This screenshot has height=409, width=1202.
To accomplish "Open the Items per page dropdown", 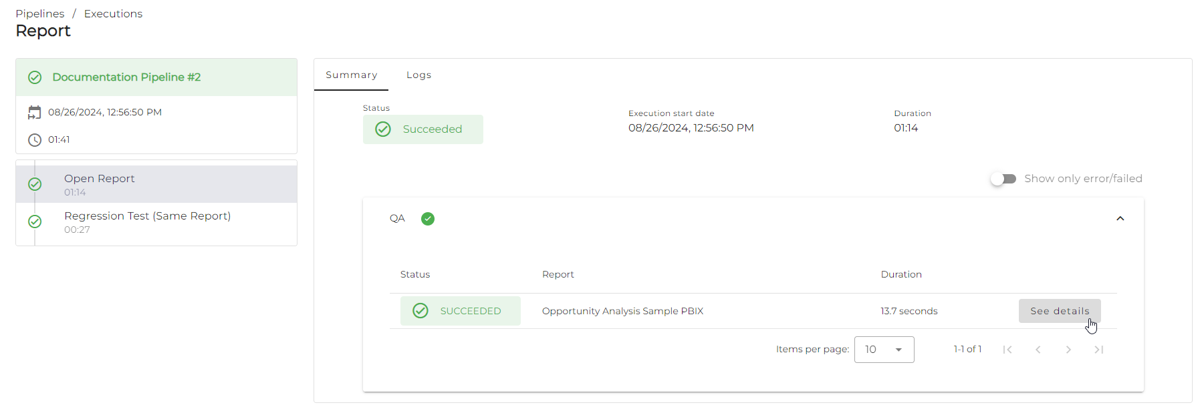I will pos(884,350).
